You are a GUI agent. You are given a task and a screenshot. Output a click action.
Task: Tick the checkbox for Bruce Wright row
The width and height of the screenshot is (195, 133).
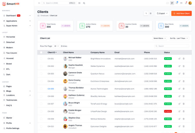41,104
